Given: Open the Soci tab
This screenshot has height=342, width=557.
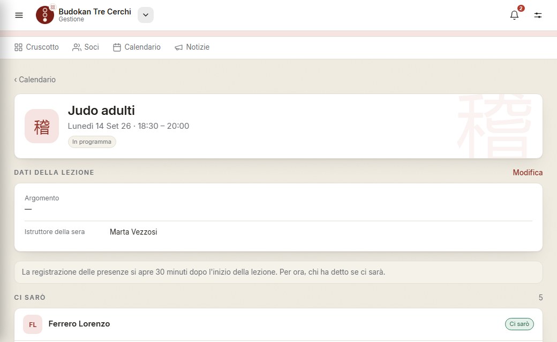Looking at the screenshot, I should (86, 47).
